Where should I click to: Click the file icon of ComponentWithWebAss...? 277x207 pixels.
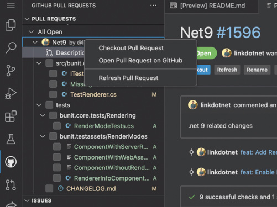point(69,157)
